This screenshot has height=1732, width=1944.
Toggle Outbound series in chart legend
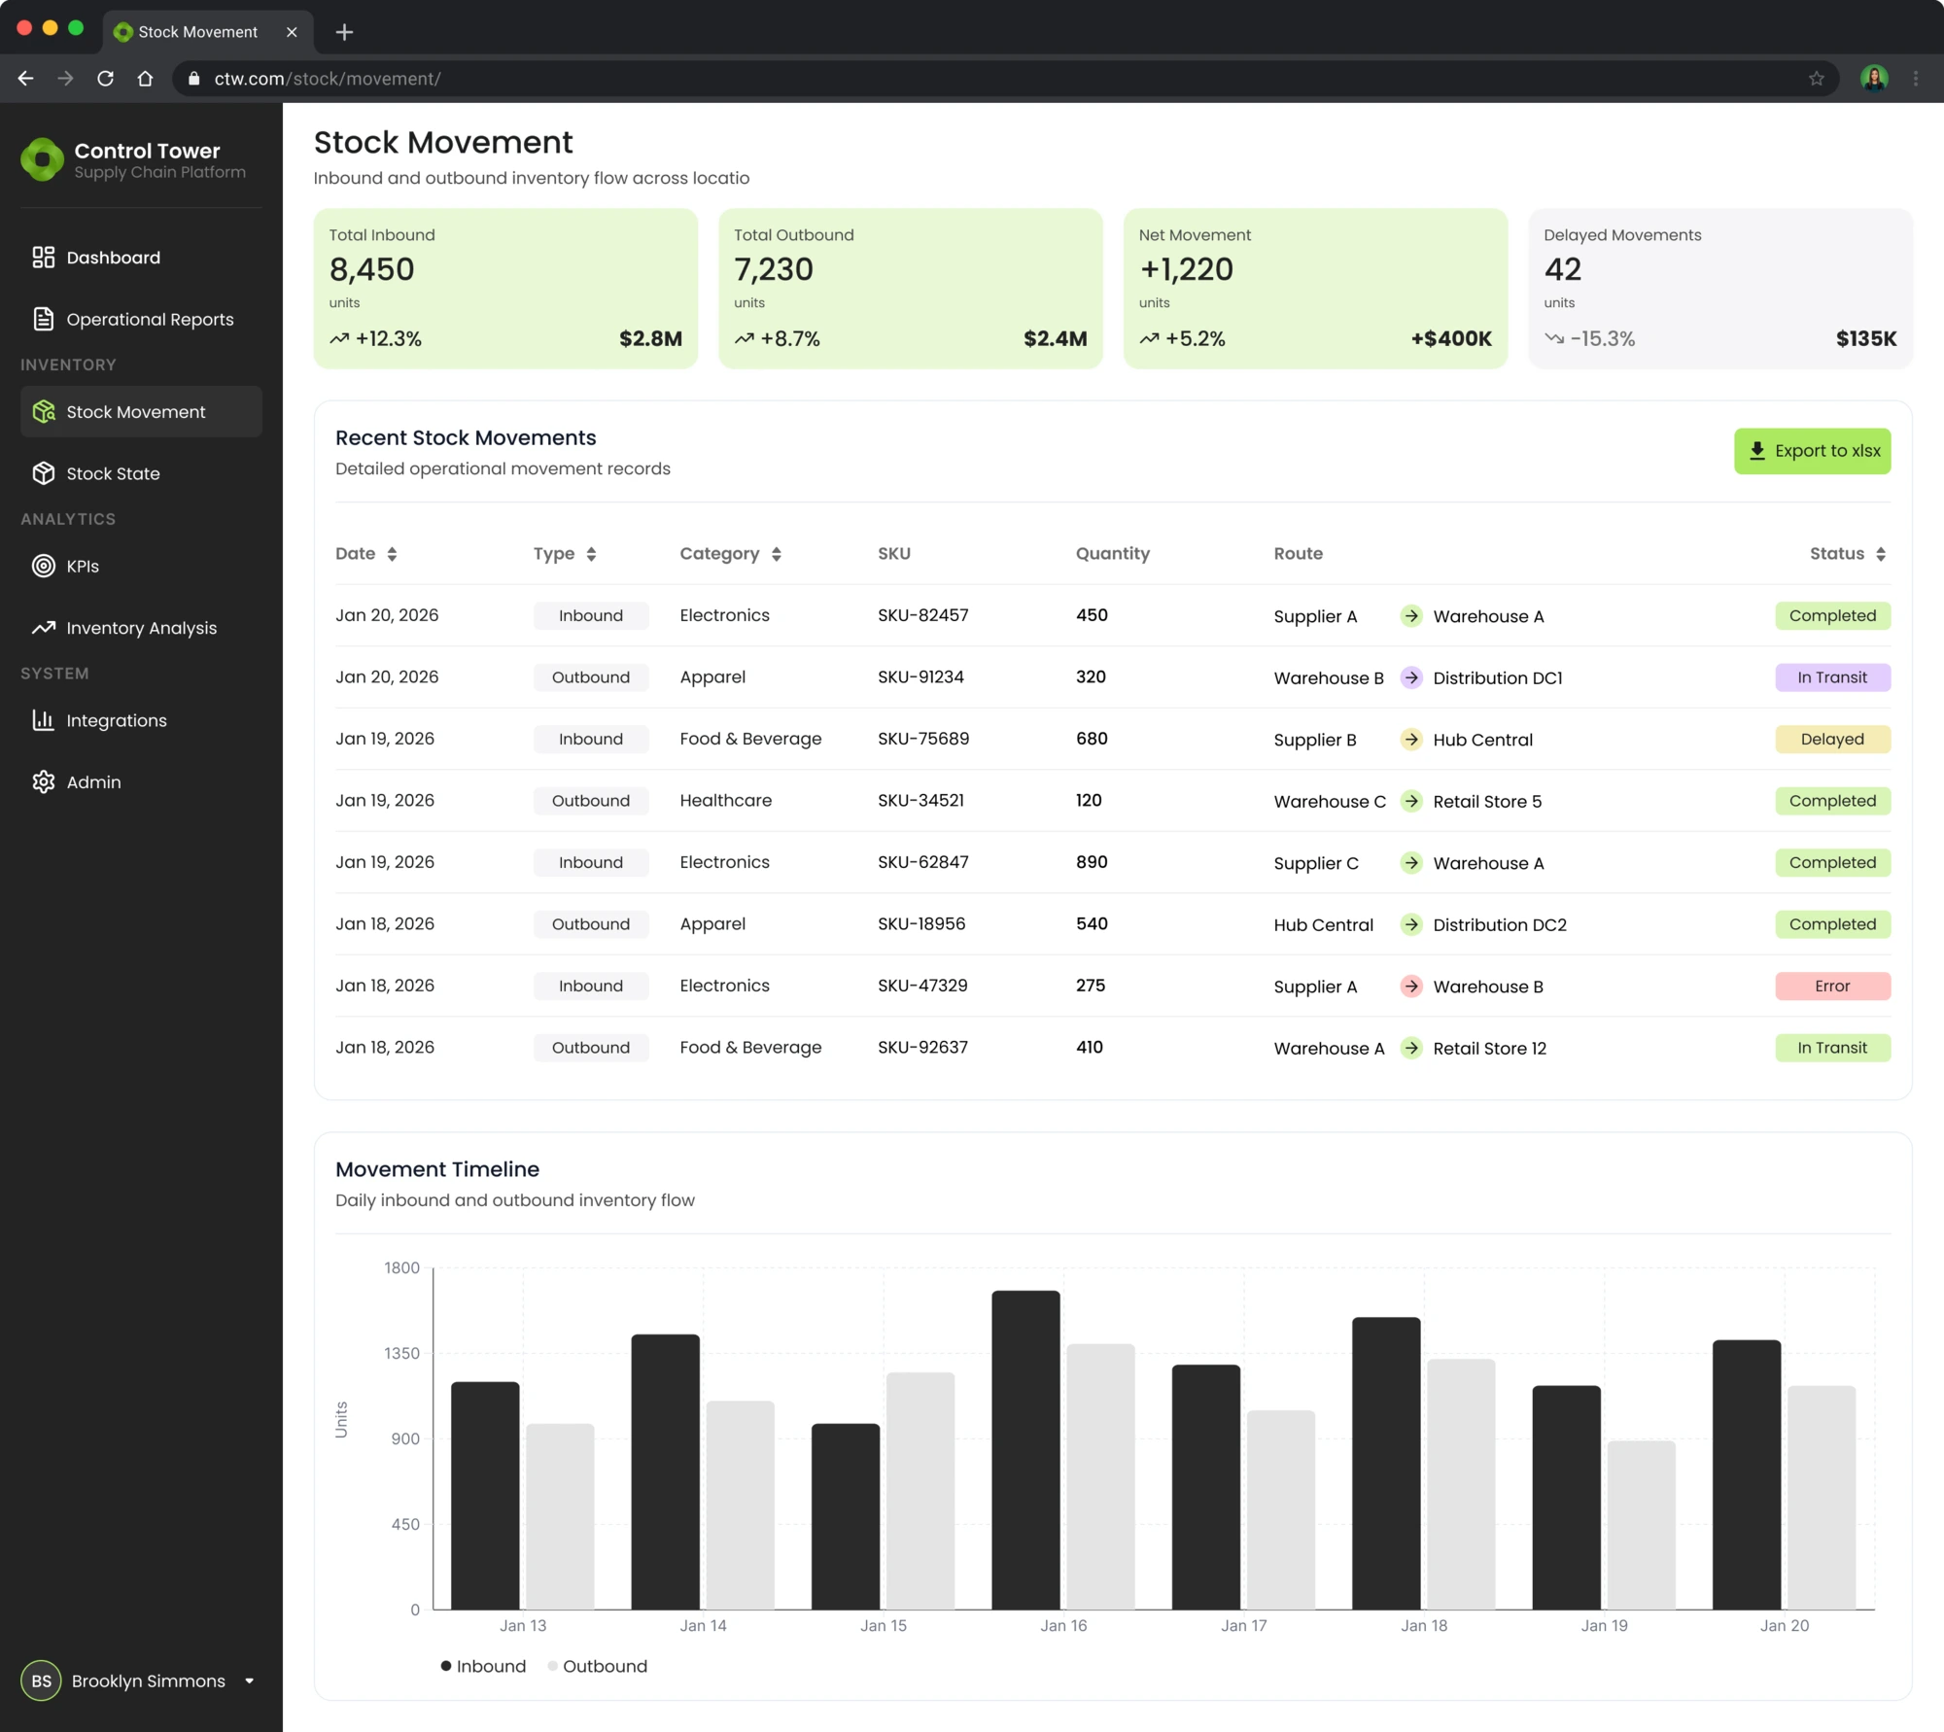pyautogui.click(x=597, y=1666)
